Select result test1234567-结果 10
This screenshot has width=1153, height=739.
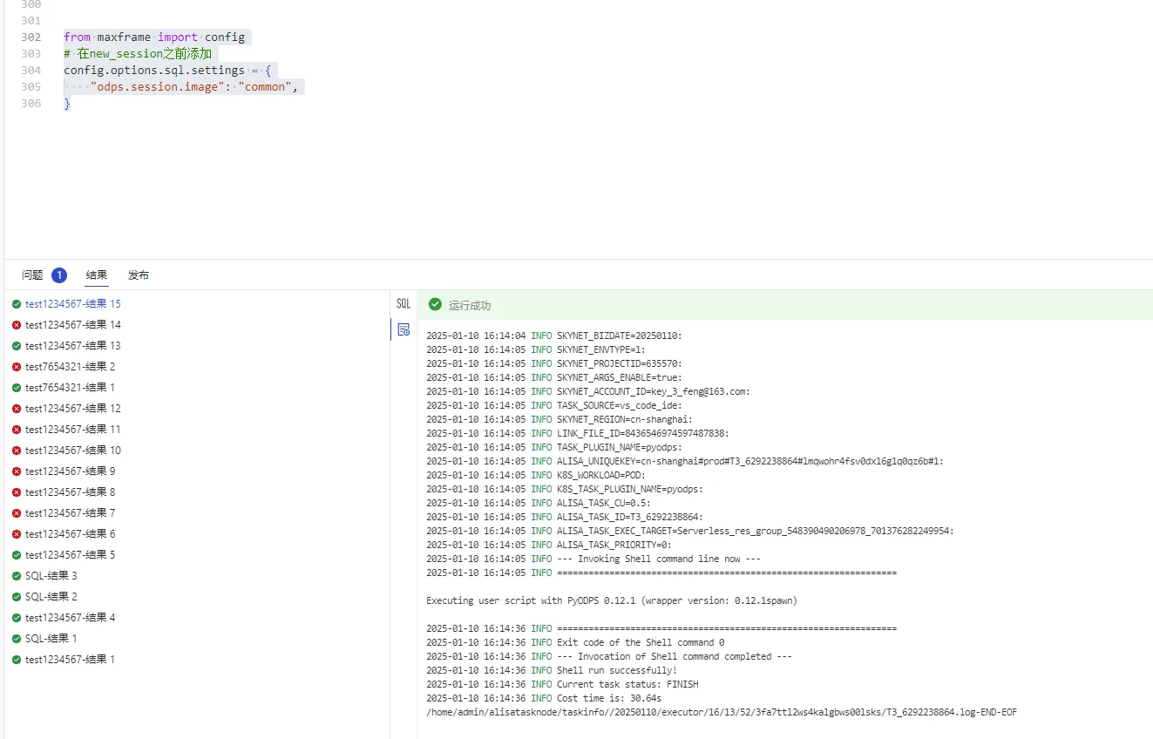pos(73,451)
